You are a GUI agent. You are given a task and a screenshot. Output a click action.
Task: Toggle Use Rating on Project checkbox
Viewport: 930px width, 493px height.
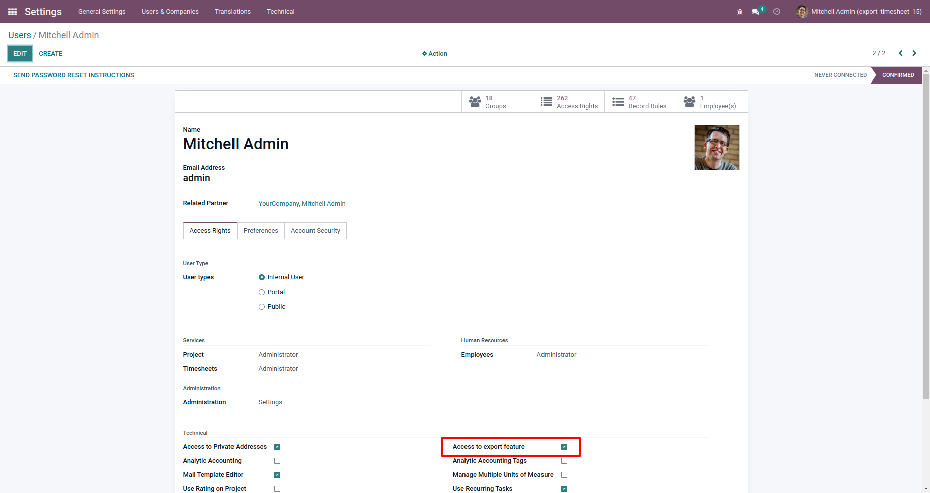277,489
